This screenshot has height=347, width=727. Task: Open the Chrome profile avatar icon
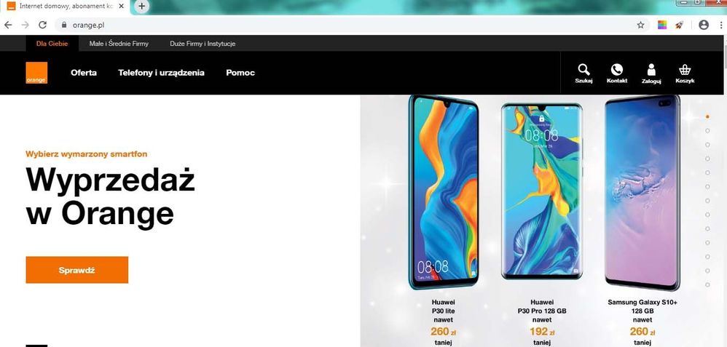click(x=704, y=25)
